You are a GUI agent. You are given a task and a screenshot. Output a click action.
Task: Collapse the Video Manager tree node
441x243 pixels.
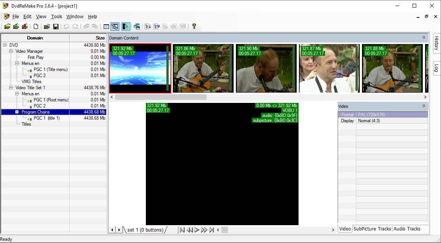coord(11,51)
